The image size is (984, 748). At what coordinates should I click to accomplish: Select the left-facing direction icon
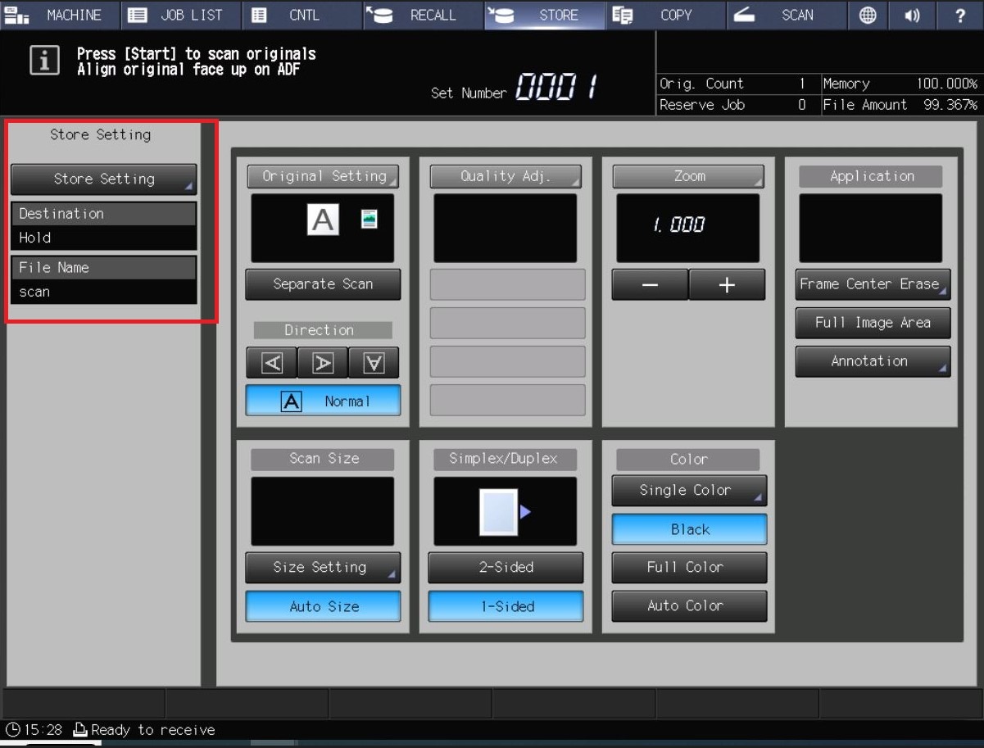[x=272, y=362]
